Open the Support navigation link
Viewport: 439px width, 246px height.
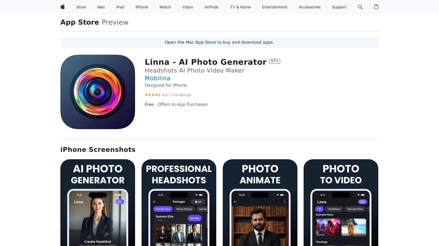339,7
